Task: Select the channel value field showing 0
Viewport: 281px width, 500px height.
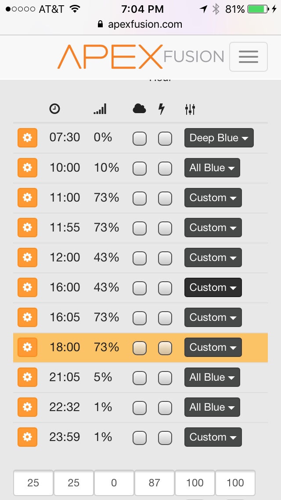Action: tap(114, 483)
